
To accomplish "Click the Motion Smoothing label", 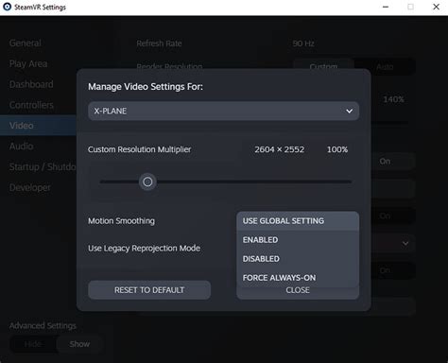I will 121,221.
